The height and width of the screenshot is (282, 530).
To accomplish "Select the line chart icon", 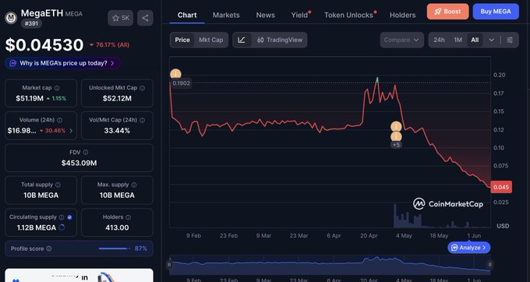I will pyautogui.click(x=242, y=40).
